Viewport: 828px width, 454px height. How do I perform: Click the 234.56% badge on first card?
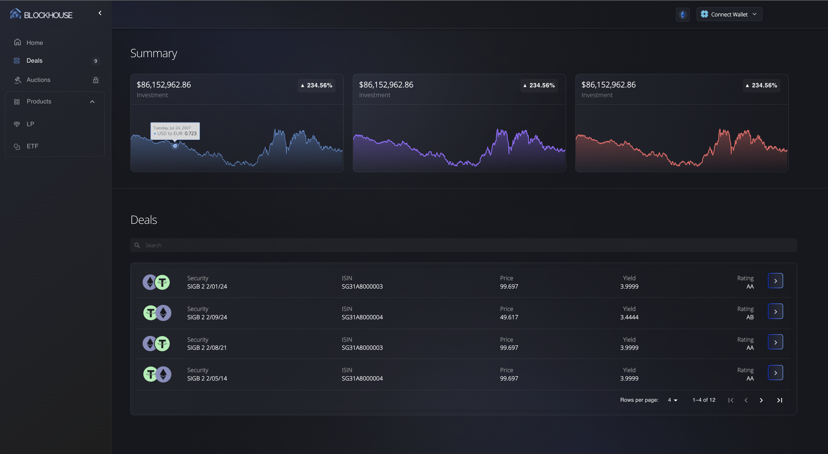click(316, 85)
